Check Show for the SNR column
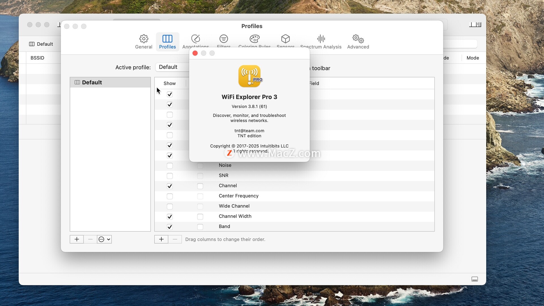 coord(170,176)
